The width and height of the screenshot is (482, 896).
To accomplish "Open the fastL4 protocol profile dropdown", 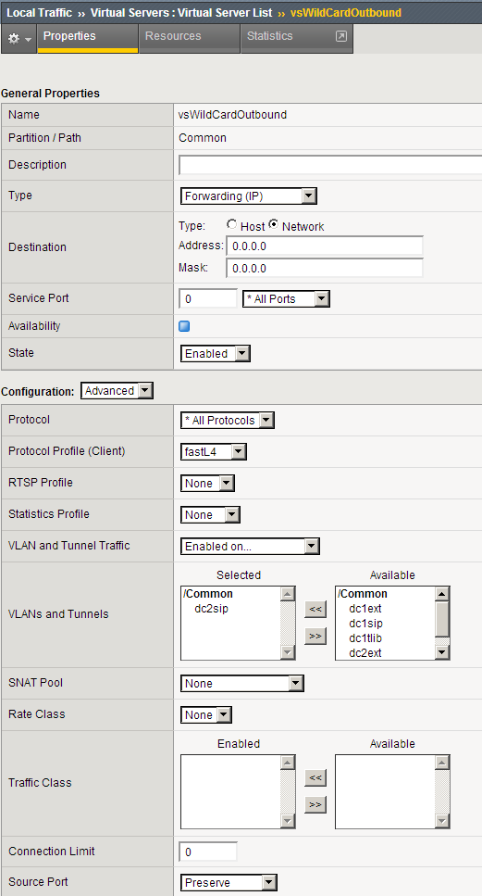I will (214, 452).
